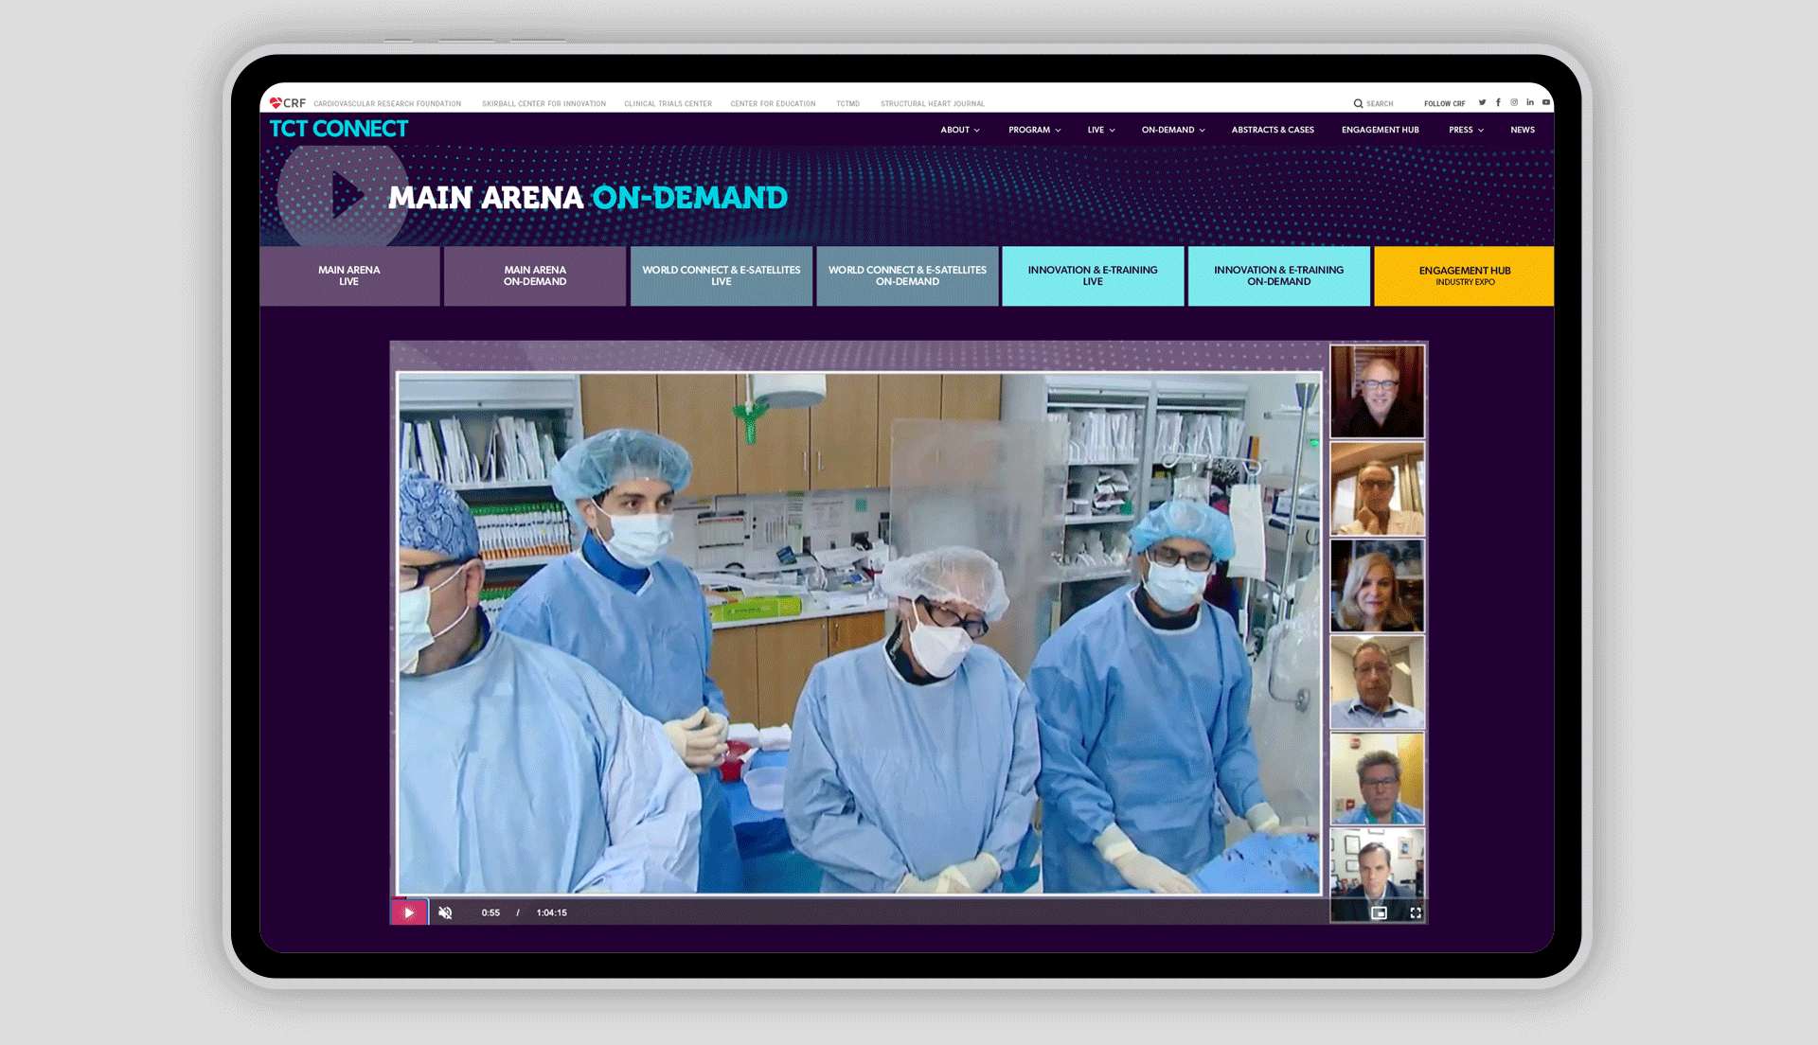1818x1045 pixels.
Task: Open the Facebook social icon
Action: click(x=1498, y=102)
